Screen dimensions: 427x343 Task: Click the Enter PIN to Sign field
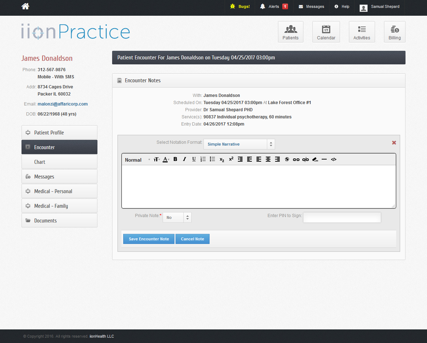[342, 217]
